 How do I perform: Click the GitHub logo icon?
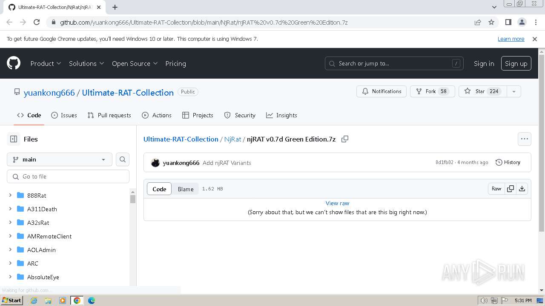tap(14, 63)
